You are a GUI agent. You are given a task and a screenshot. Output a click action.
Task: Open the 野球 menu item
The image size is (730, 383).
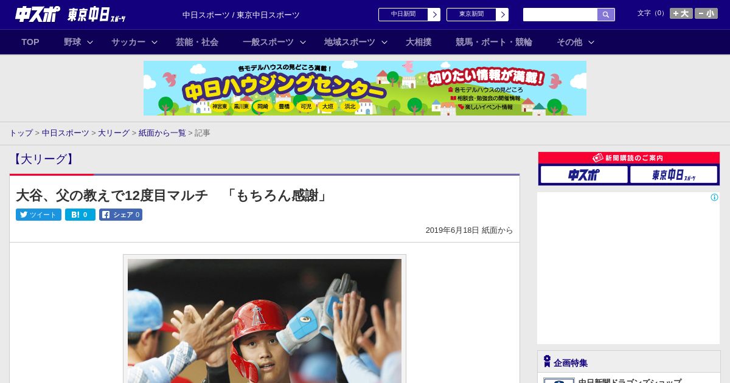(72, 42)
